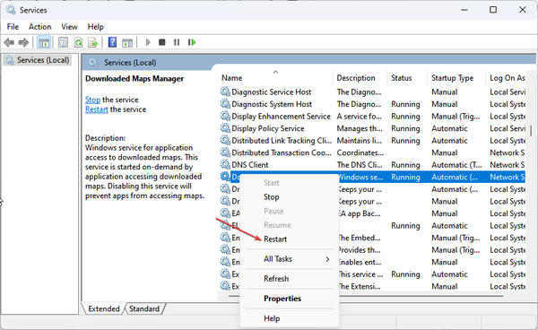
Task: Click the Refresh toolbar icon
Action: click(78, 42)
